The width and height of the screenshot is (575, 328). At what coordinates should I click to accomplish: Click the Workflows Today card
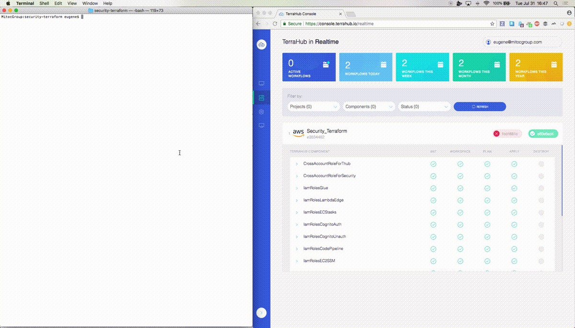tap(366, 67)
